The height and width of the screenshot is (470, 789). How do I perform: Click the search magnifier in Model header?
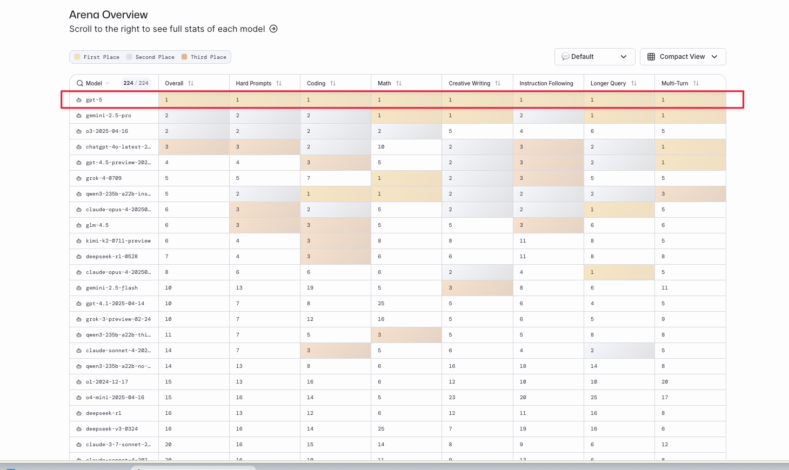tap(80, 83)
